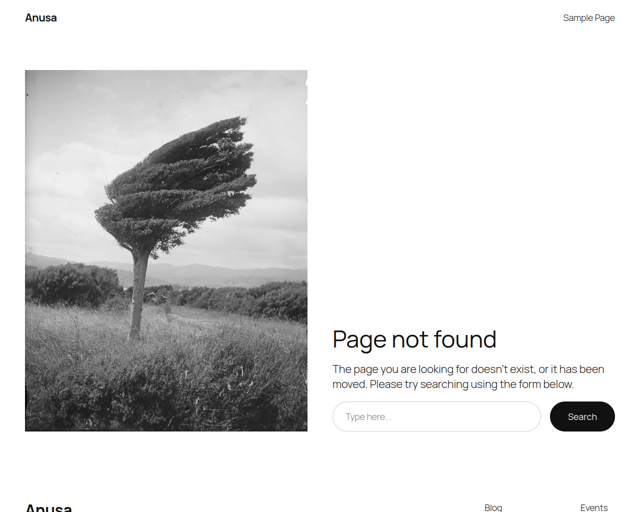This screenshot has width=640, height=512.
Task: Click the word 'Page' in the Sample Page link
Action: (604, 18)
